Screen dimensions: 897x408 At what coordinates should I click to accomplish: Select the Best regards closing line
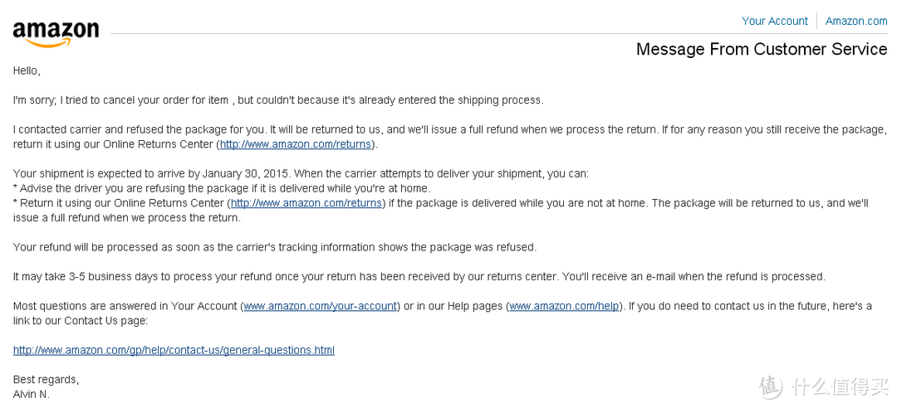[47, 380]
